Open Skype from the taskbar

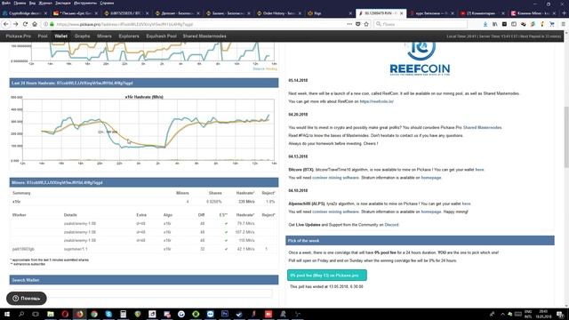[108, 314]
